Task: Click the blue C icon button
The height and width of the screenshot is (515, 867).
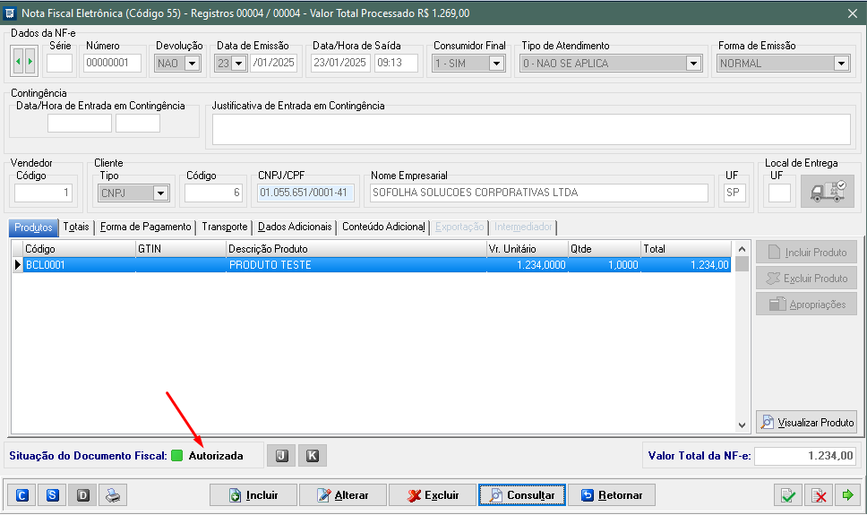Action: coord(22,494)
